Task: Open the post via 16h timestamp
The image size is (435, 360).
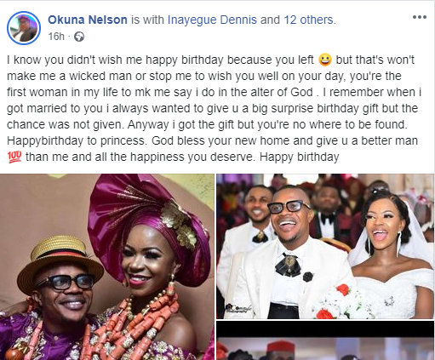Action: pyautogui.click(x=56, y=37)
